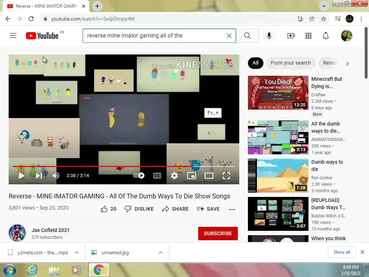Screen dimensions: 369x277
Task: Close the downloads bar X
Action: click(363, 252)
